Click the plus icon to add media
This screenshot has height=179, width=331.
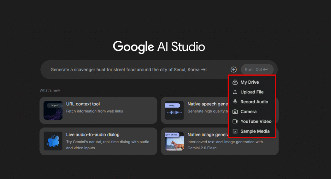coord(233,70)
